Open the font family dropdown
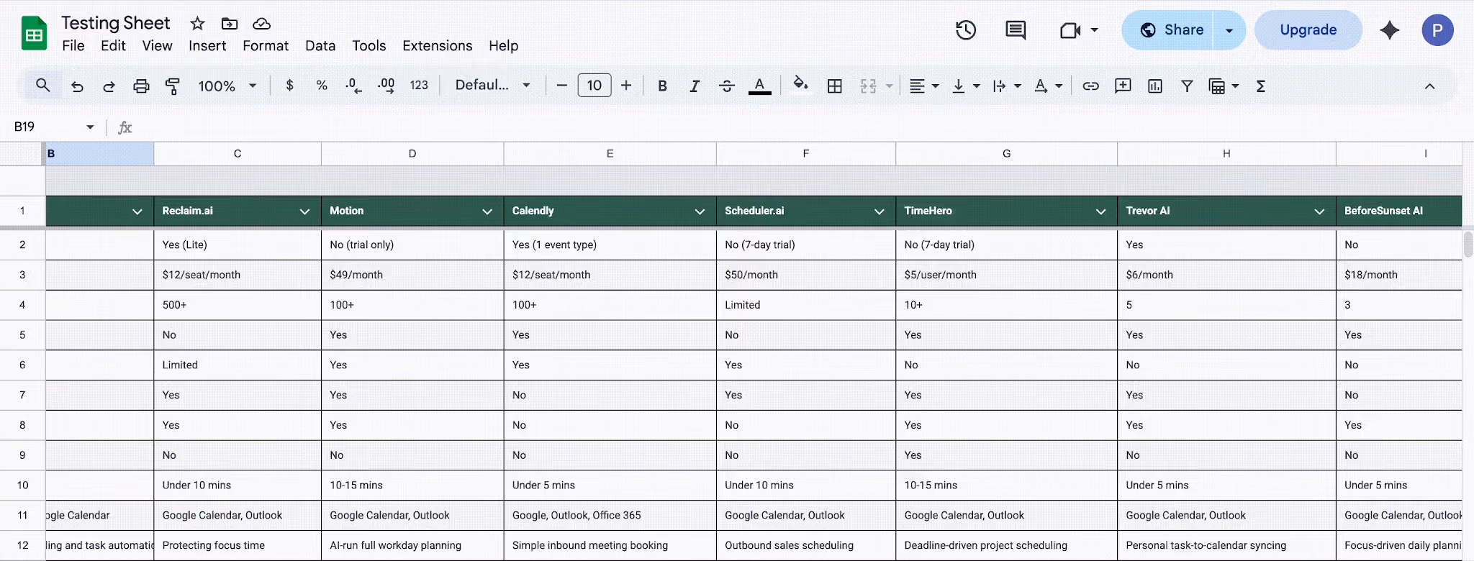Image resolution: width=1474 pixels, height=561 pixels. (x=493, y=86)
